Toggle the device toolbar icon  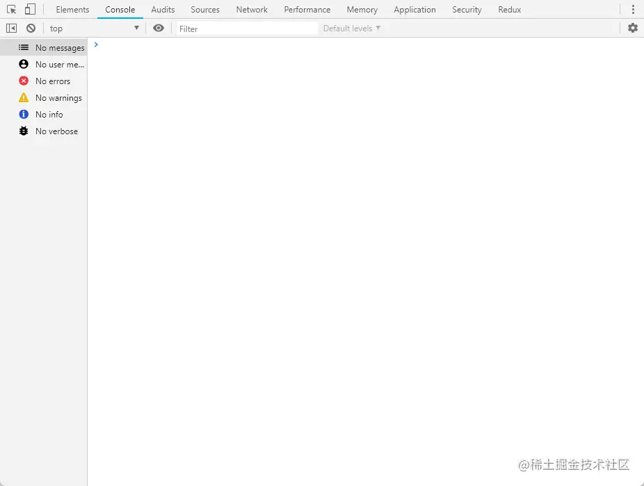point(30,9)
